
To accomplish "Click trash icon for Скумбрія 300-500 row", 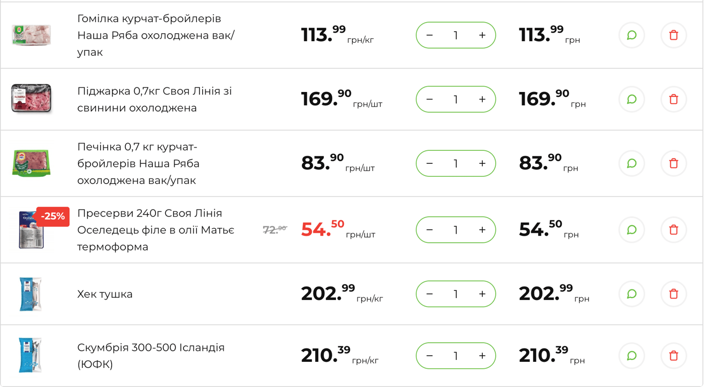I will pyautogui.click(x=673, y=355).
